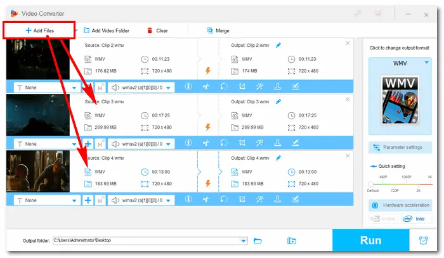Toggle hard subtitle icon for Clip 2
The height and width of the screenshot is (258, 444).
tap(100, 87)
